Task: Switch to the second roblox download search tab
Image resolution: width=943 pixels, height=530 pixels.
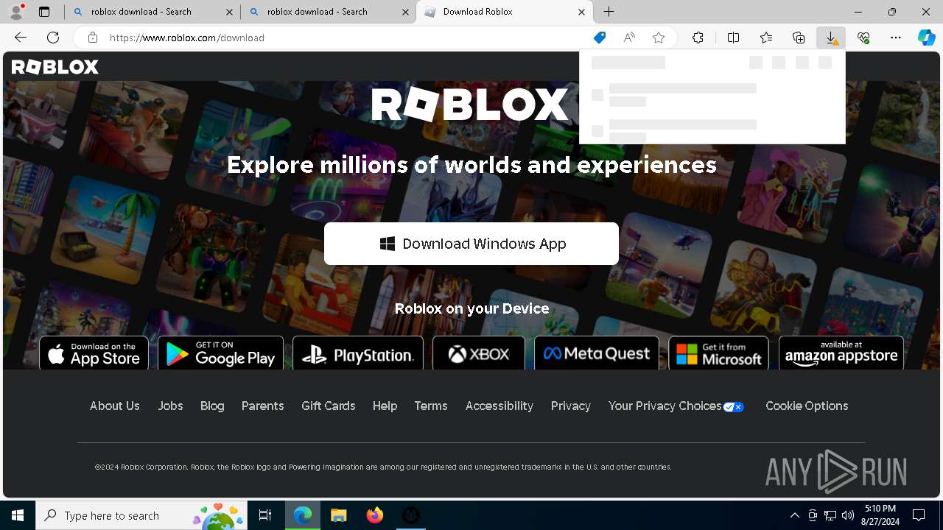Action: [x=329, y=12]
